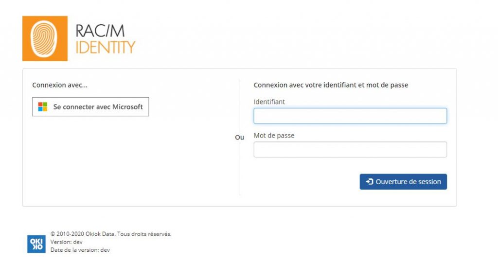Focus the Mot de passe input field
498x263 pixels.
(350, 150)
